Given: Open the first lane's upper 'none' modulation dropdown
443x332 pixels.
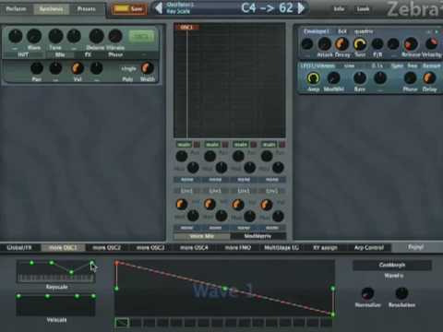Looking at the screenshot, I should (x=186, y=180).
